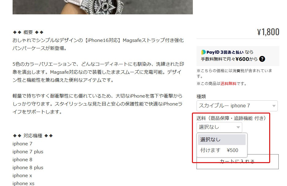Click the 概要 section heading
Viewport: 287px width, 186px height.
point(28,32)
